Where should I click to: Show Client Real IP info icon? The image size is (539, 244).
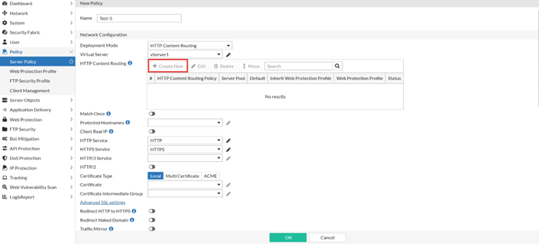111,131
